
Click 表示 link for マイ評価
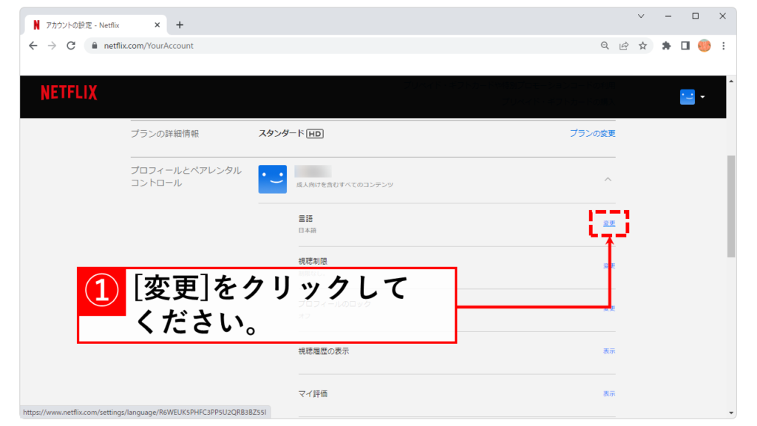pyautogui.click(x=608, y=394)
